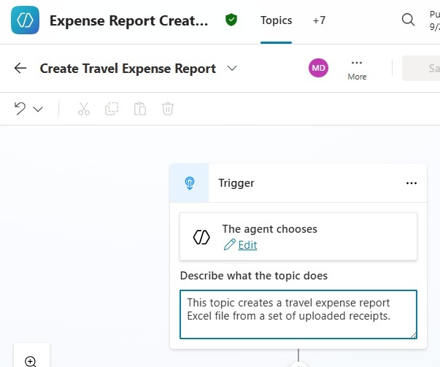The image size is (440, 367).
Task: Click the green shield security status icon
Action: click(x=231, y=20)
